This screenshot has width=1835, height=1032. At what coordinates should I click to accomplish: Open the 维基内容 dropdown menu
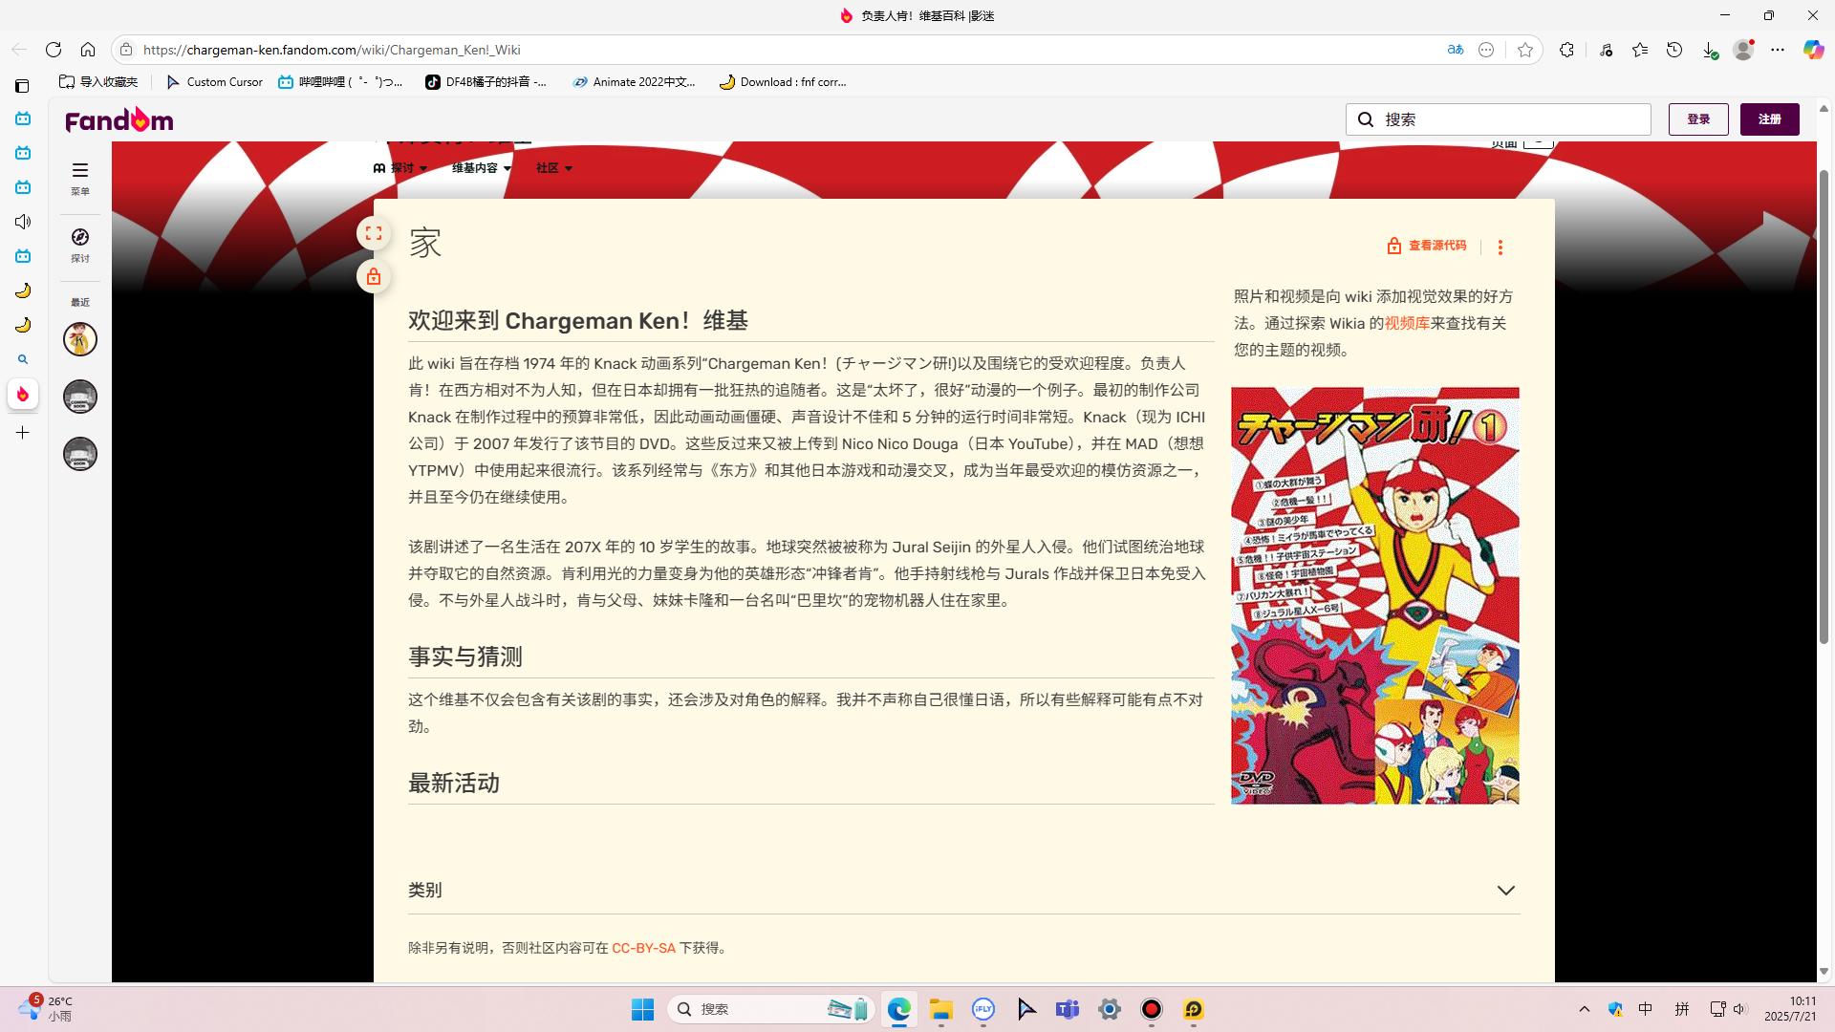(x=481, y=168)
